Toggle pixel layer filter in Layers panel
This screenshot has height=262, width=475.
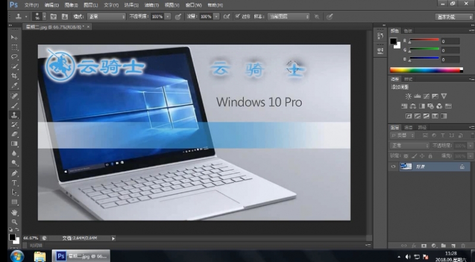click(x=425, y=135)
